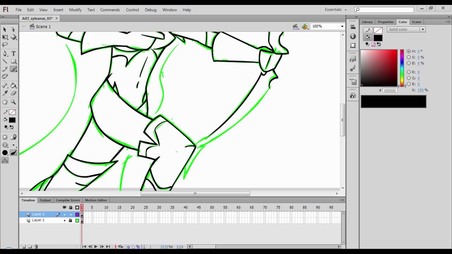Click the Play button in timeline
The image size is (452, 254).
click(96, 247)
